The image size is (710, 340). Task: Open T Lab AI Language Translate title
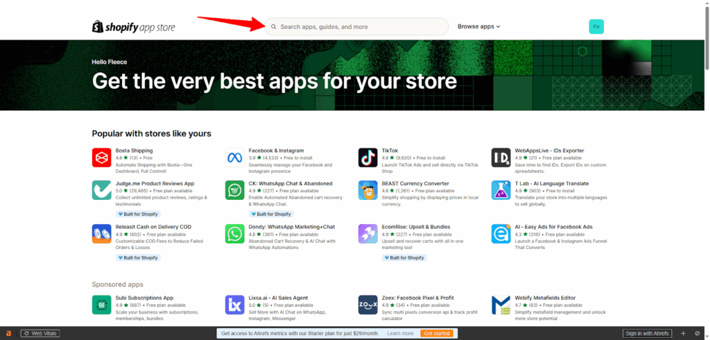[551, 183]
